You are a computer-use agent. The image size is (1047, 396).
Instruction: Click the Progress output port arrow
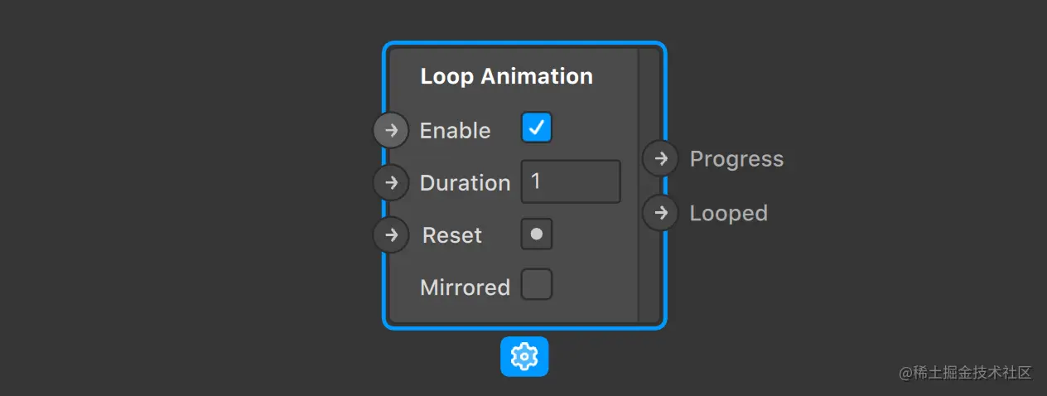coord(660,158)
